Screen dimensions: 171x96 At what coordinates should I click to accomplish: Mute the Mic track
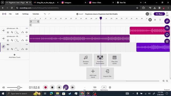coord(26,49)
